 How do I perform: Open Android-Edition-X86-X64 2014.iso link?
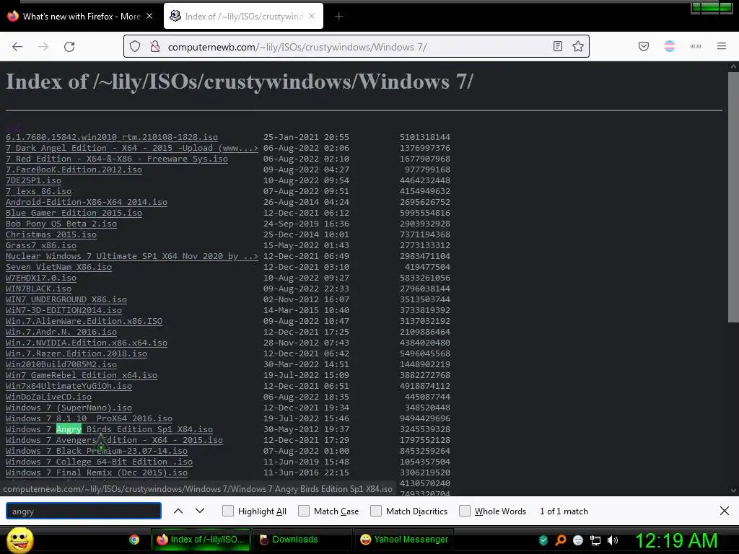pyautogui.click(x=87, y=202)
